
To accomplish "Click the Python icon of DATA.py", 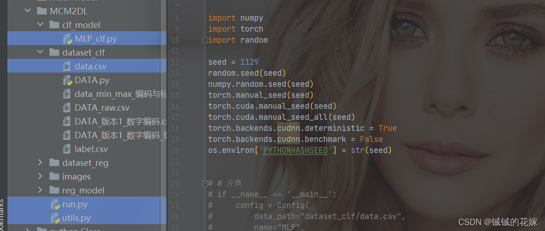I will pyautogui.click(x=67, y=80).
